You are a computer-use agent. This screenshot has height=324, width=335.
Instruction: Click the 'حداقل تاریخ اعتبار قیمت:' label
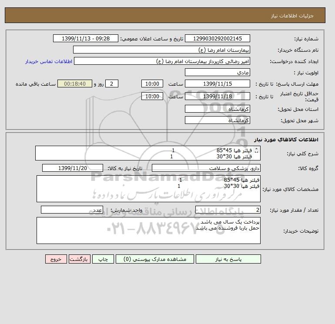[299, 97]
